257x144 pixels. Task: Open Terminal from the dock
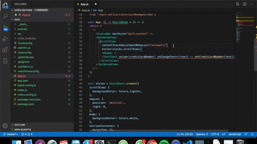click(111, 142)
